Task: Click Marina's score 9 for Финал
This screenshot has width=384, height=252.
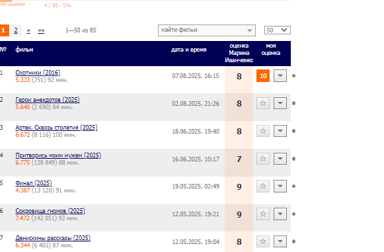Action: click(x=239, y=187)
